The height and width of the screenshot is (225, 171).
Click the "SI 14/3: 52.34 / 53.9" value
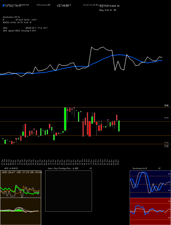(x=26, y=20)
